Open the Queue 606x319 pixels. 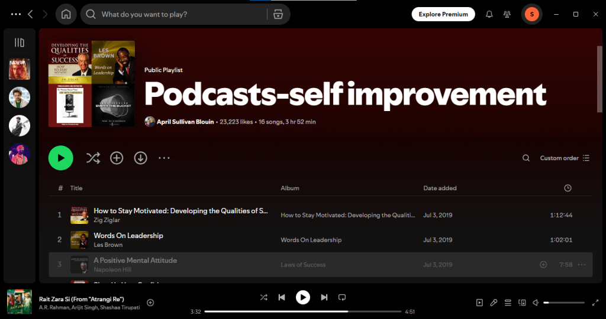tap(508, 303)
